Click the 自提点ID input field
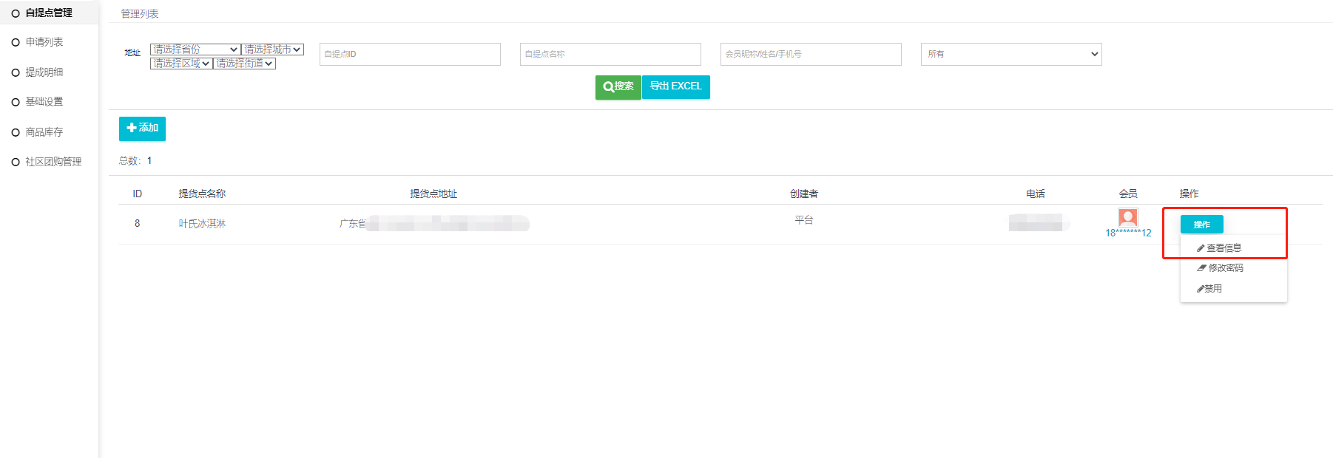The width and height of the screenshot is (1333, 458). coord(410,54)
